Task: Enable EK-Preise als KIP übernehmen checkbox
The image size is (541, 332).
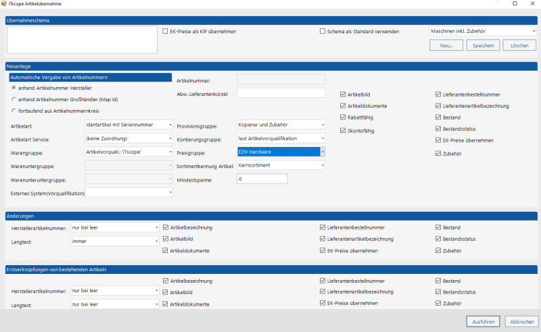Action: [x=165, y=31]
